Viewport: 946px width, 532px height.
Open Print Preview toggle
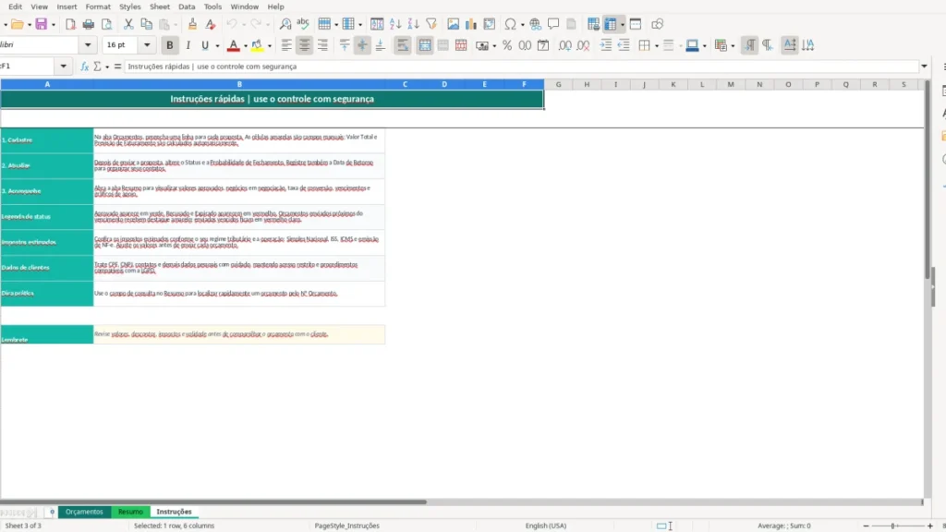[107, 24]
